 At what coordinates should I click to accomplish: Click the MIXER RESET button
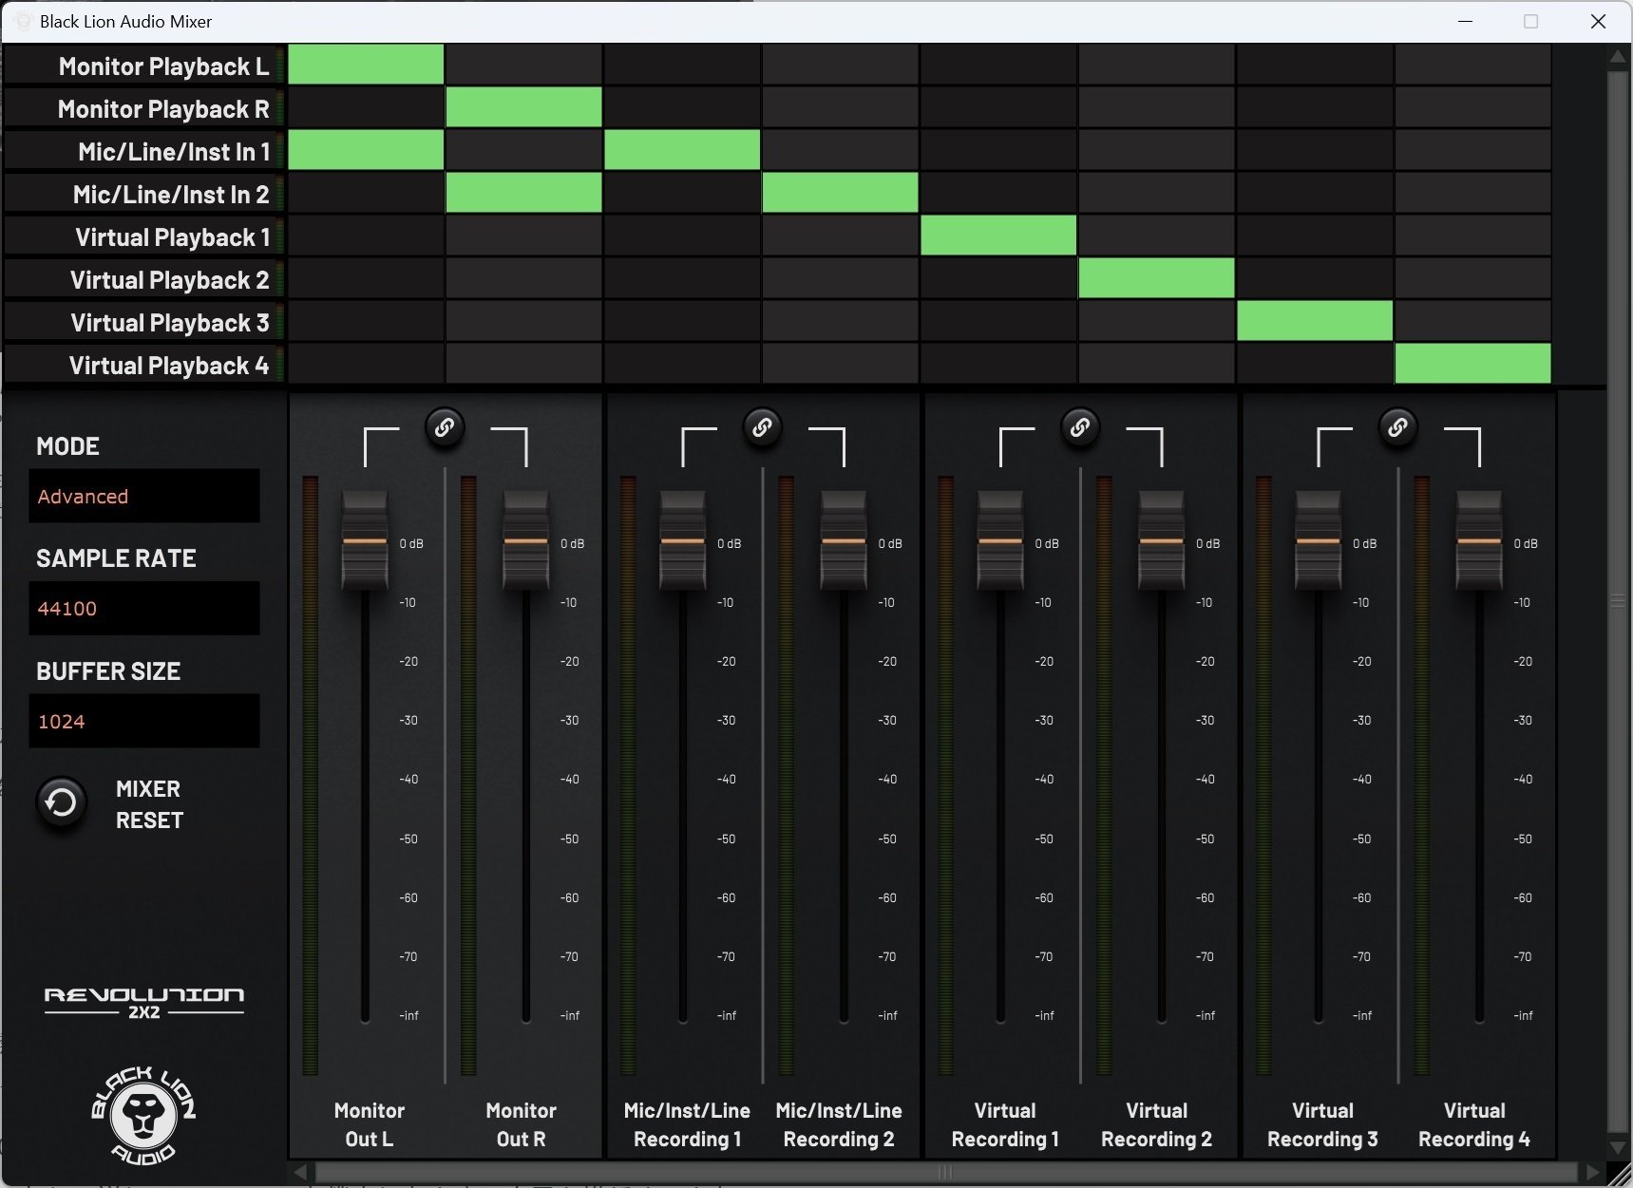tap(147, 804)
